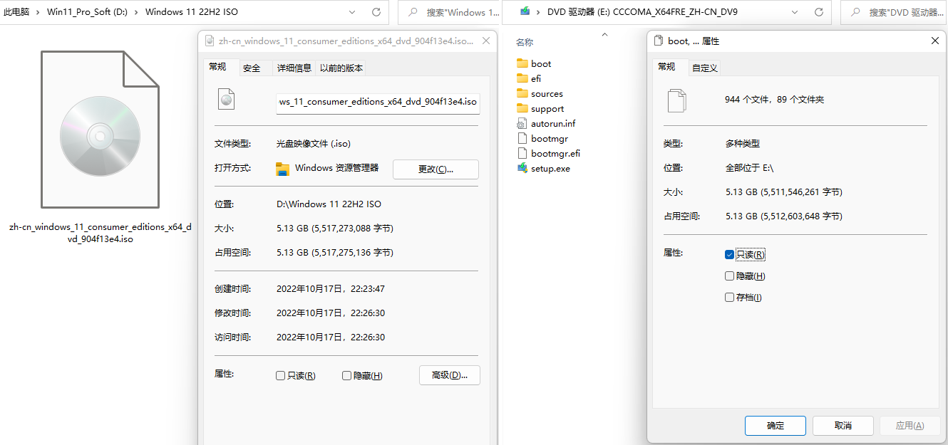
Task: Click 取消 in boot properties dialog
Action: click(x=843, y=426)
